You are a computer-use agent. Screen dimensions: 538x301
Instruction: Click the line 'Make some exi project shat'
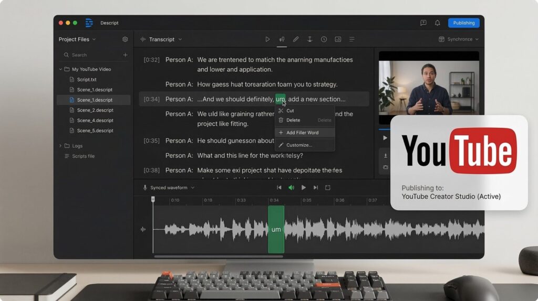(x=270, y=170)
